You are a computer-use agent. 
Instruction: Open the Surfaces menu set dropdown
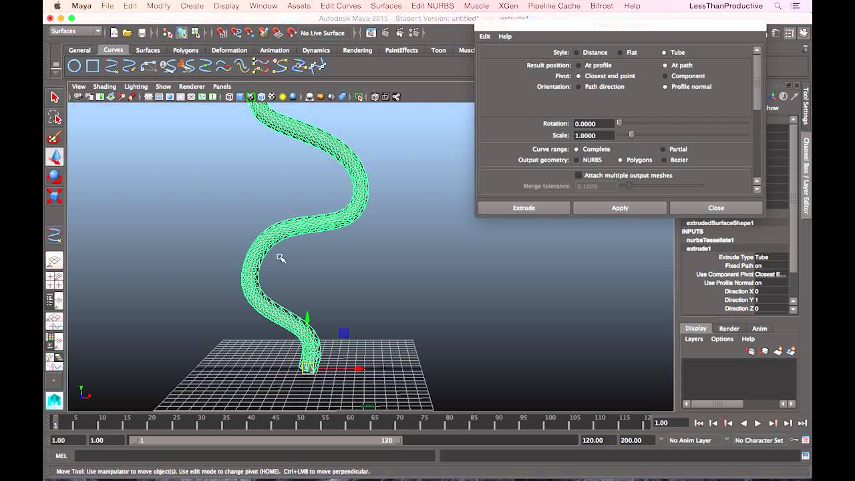tap(75, 31)
